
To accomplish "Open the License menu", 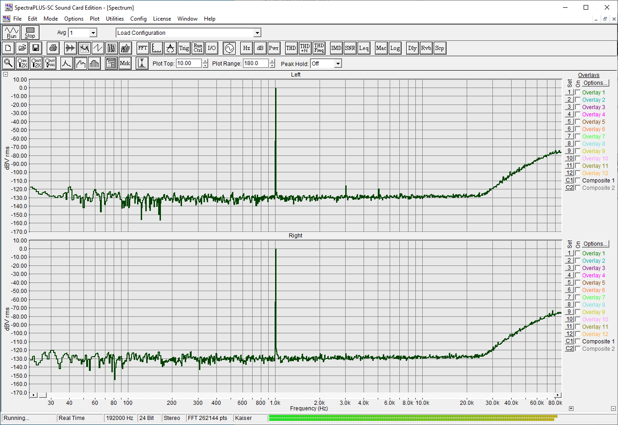I will (x=162, y=19).
